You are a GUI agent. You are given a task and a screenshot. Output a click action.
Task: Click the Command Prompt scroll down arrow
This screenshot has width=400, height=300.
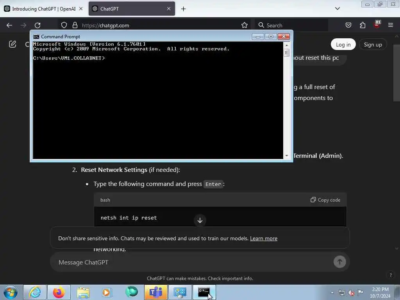click(x=287, y=155)
